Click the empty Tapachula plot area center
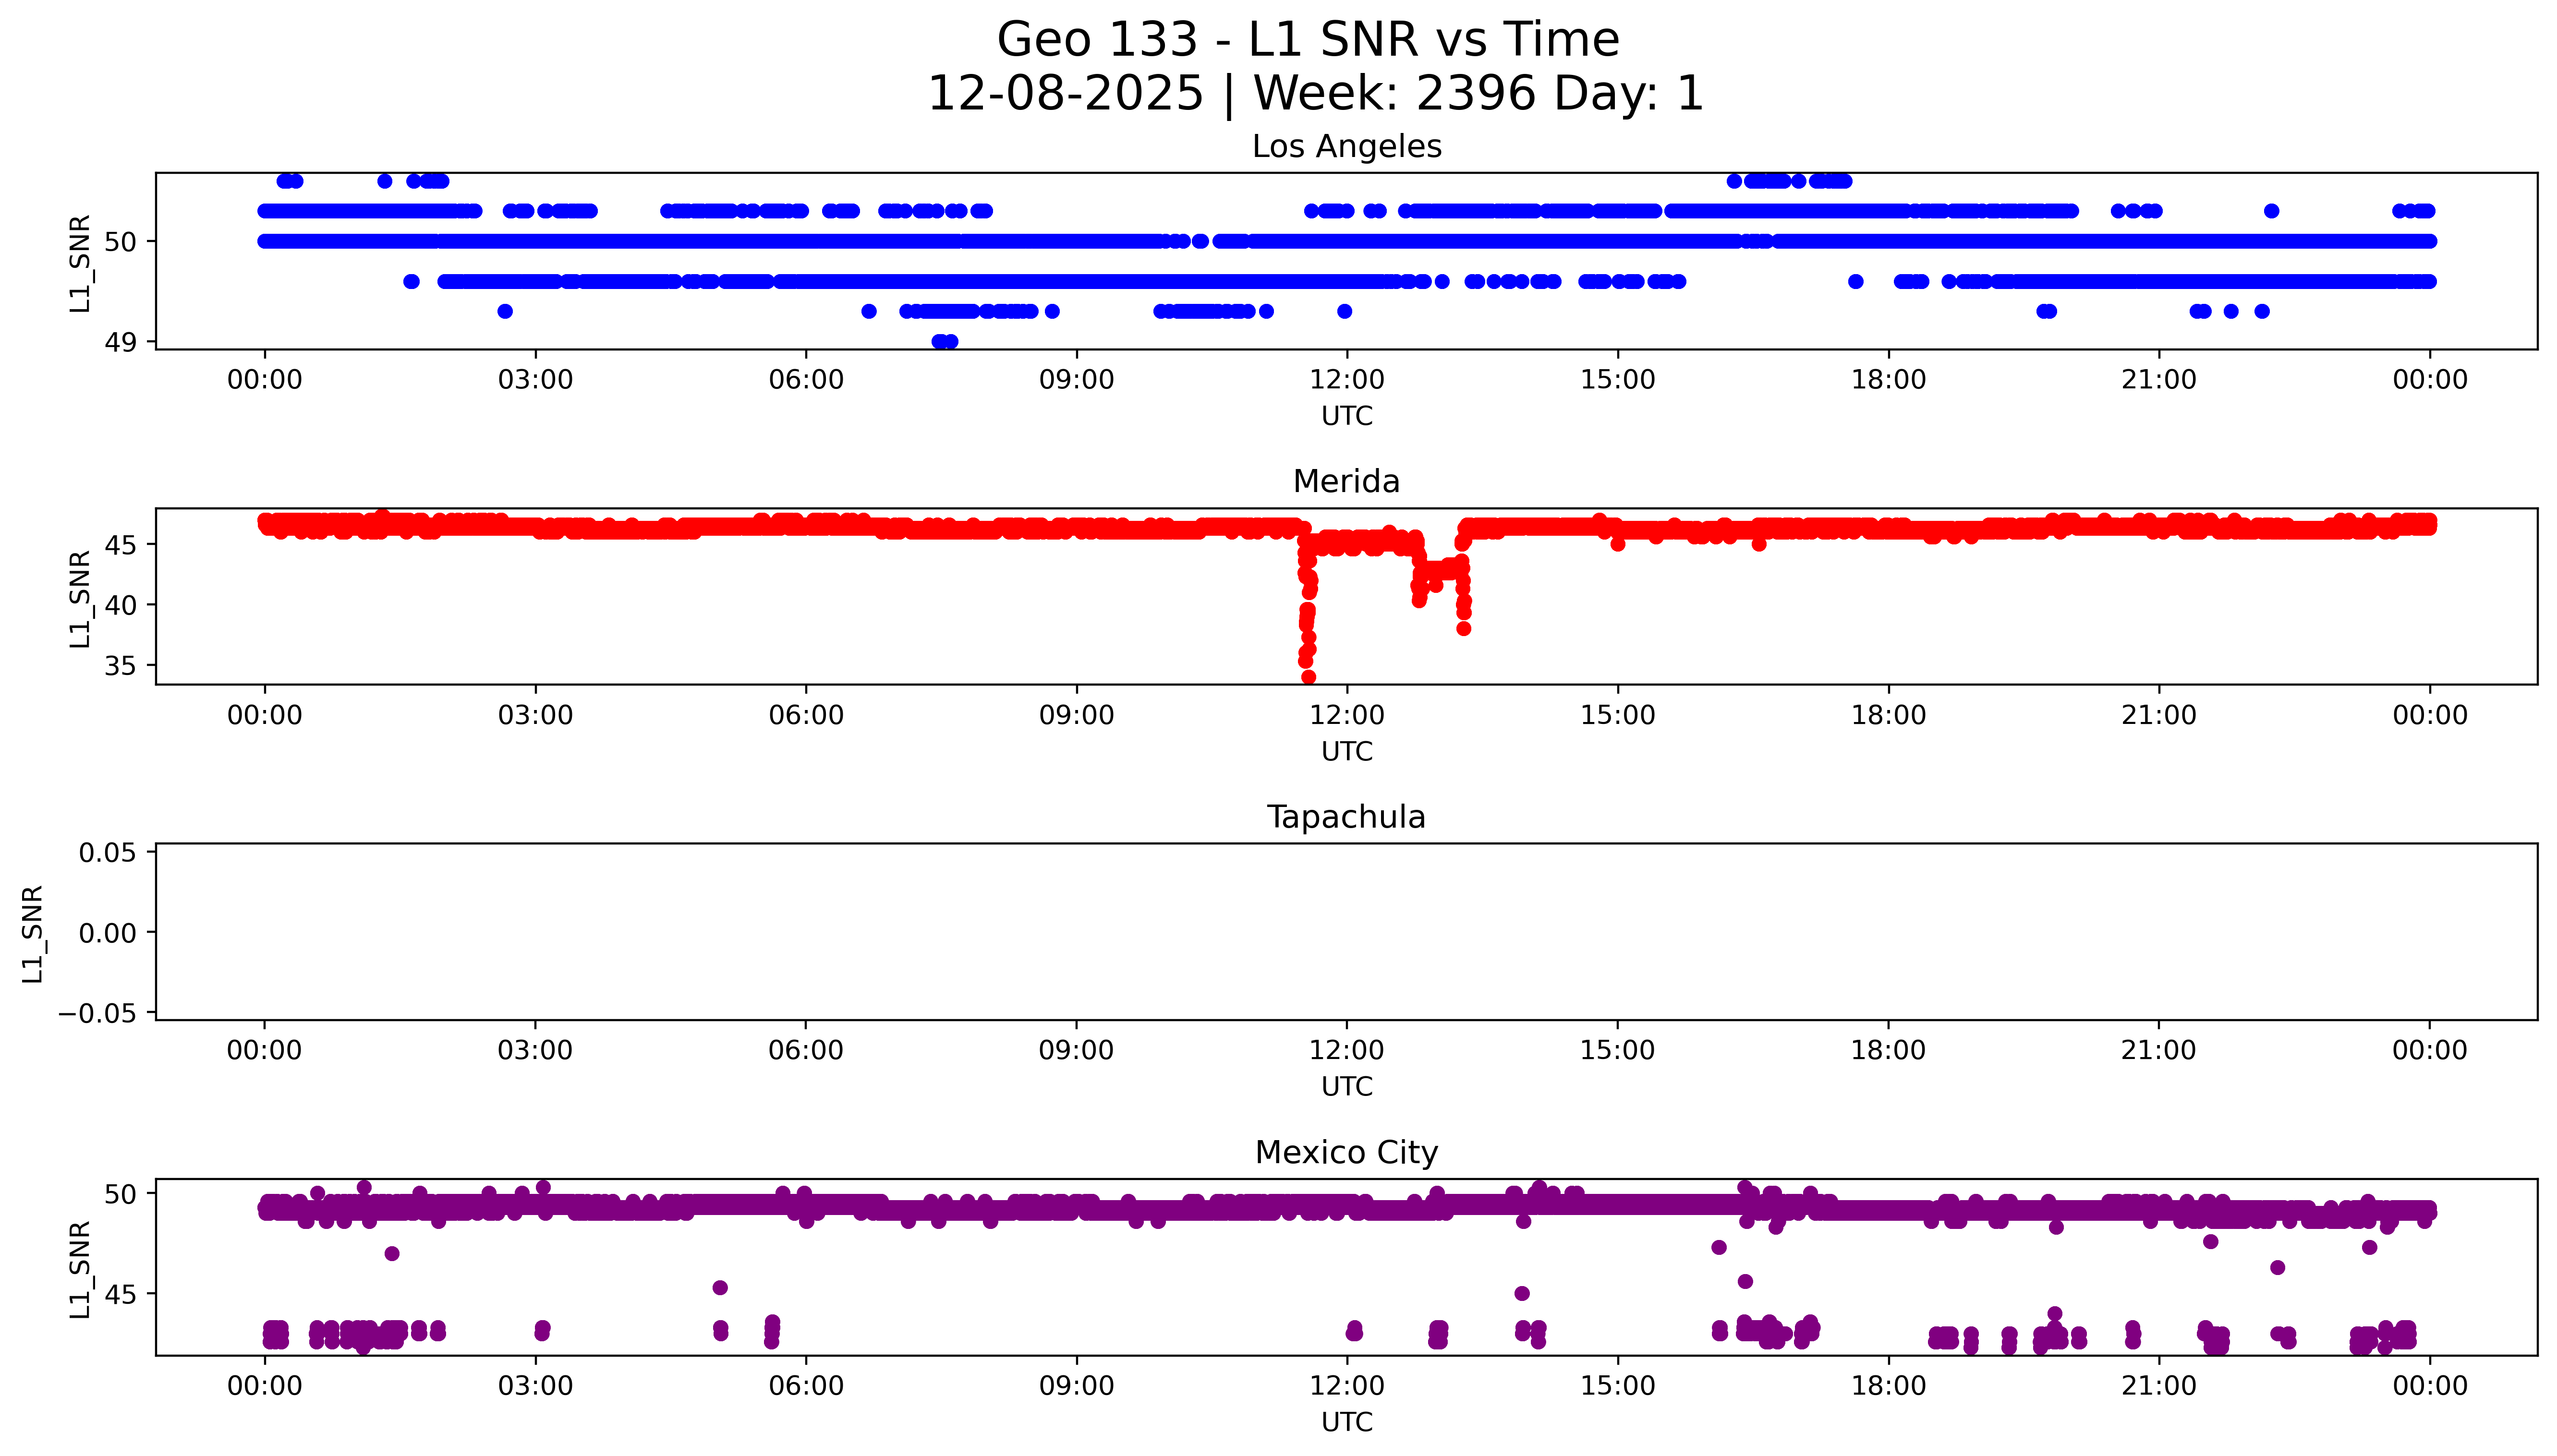2557x1456 pixels. pyautogui.click(x=1346, y=932)
